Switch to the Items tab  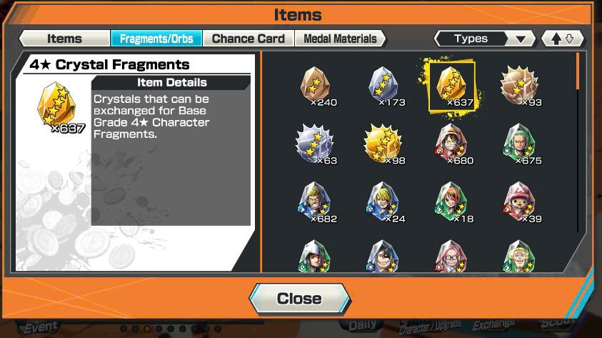64,39
